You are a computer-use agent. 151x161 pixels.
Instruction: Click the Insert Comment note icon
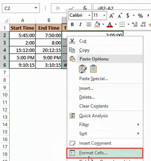tap(72, 143)
